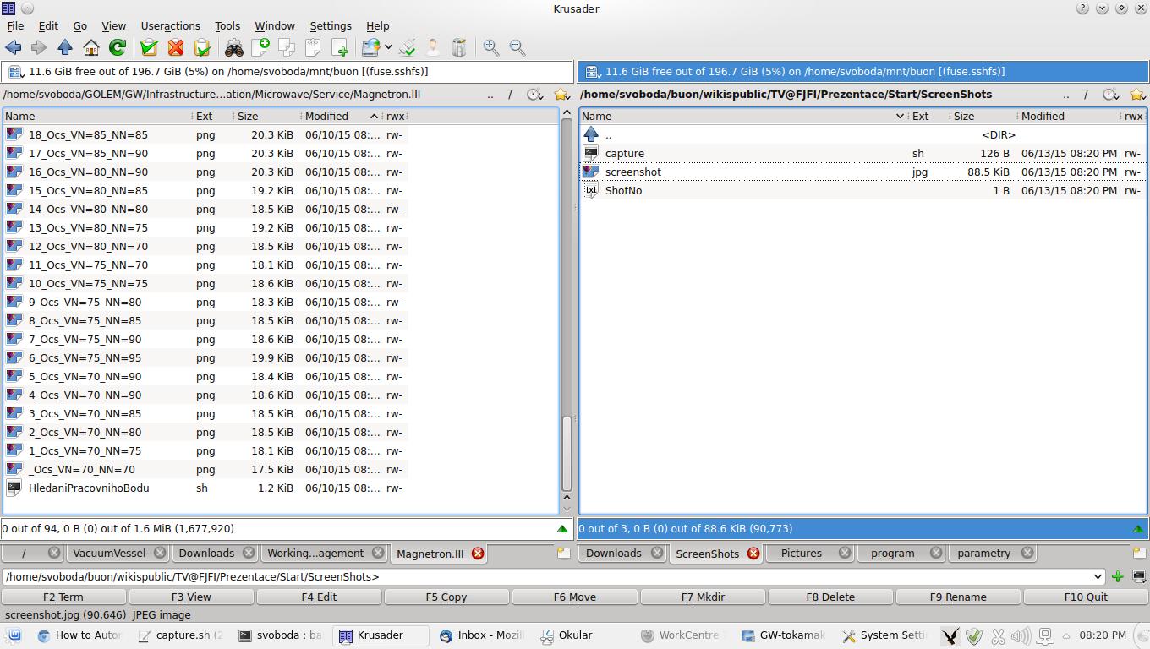This screenshot has height=649, width=1150.
Task: Open Okular from taskbar
Action: [x=583, y=635]
